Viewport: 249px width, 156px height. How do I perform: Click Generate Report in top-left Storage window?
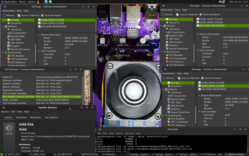tap(51, 16)
